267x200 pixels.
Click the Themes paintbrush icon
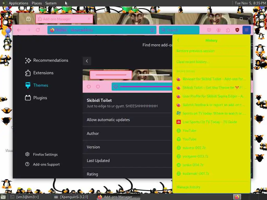coord(28,85)
